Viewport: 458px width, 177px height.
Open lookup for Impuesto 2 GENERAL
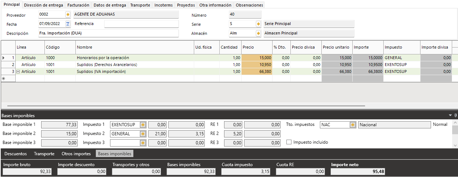(x=143, y=134)
